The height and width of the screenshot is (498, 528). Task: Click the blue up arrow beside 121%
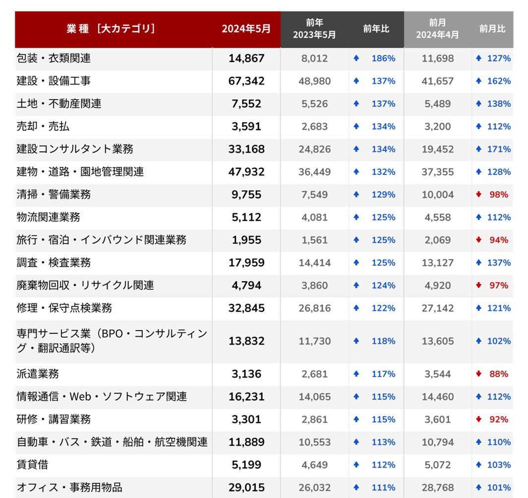click(x=478, y=308)
